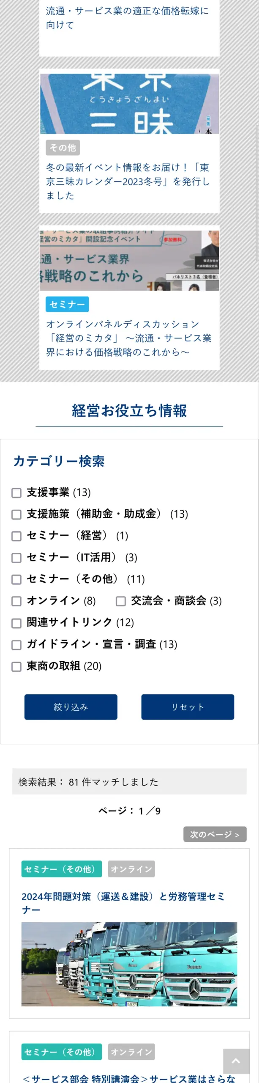Check the ガイドライン・宣言・調査 checkbox
The width and height of the screenshot is (259, 1083).
point(16,645)
